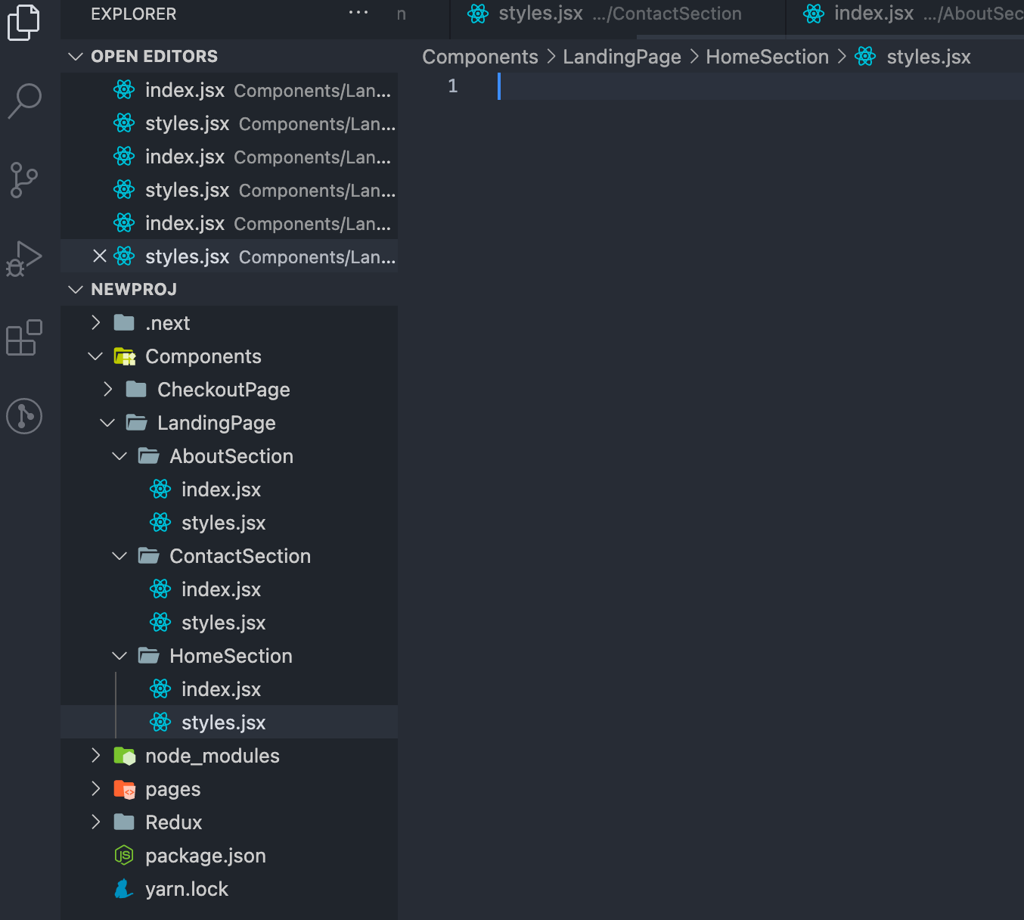Open package.json from the file tree

click(x=206, y=856)
